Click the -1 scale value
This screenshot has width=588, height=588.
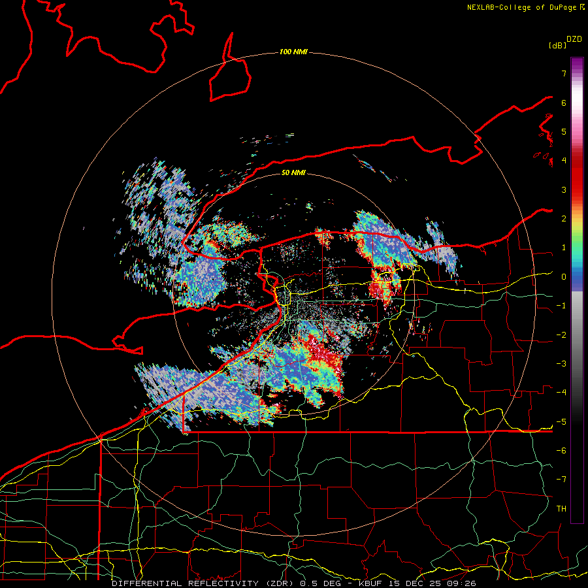click(561, 306)
